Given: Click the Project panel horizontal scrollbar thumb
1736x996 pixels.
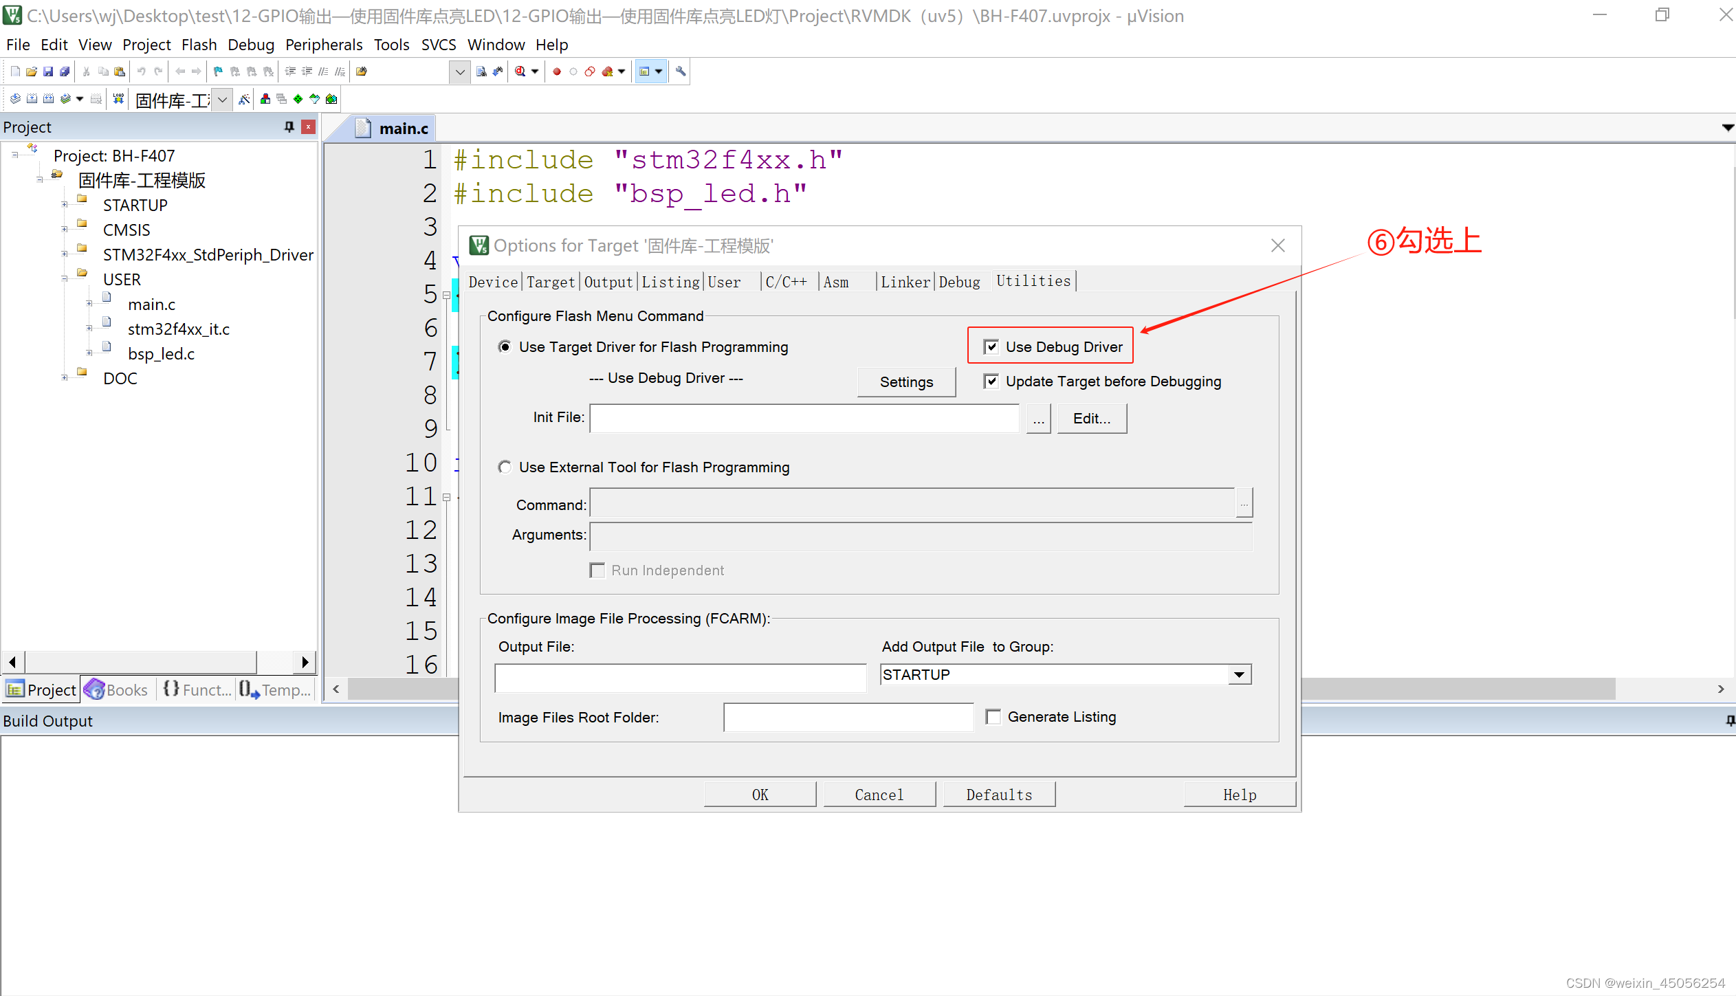Looking at the screenshot, I should tap(141, 663).
